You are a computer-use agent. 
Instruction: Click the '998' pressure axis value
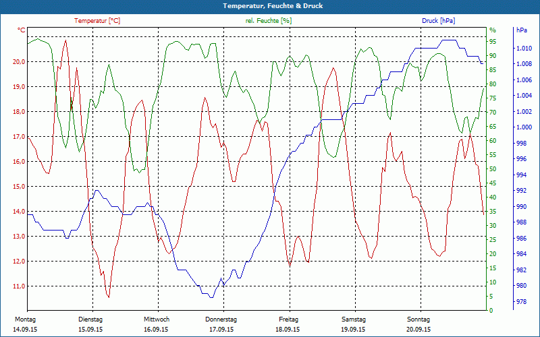click(x=521, y=144)
